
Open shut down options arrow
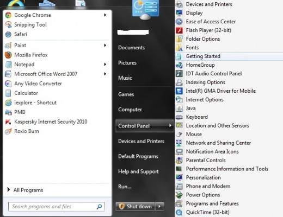159,207
